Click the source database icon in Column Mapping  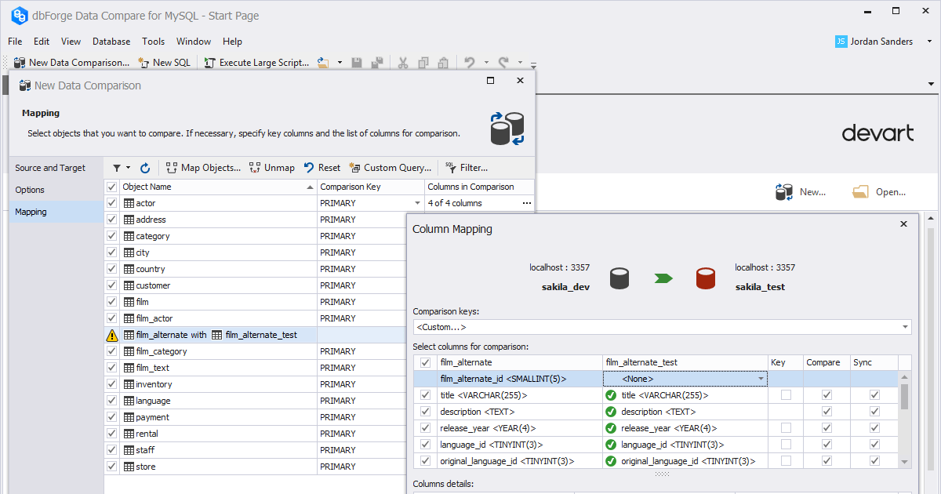(620, 278)
